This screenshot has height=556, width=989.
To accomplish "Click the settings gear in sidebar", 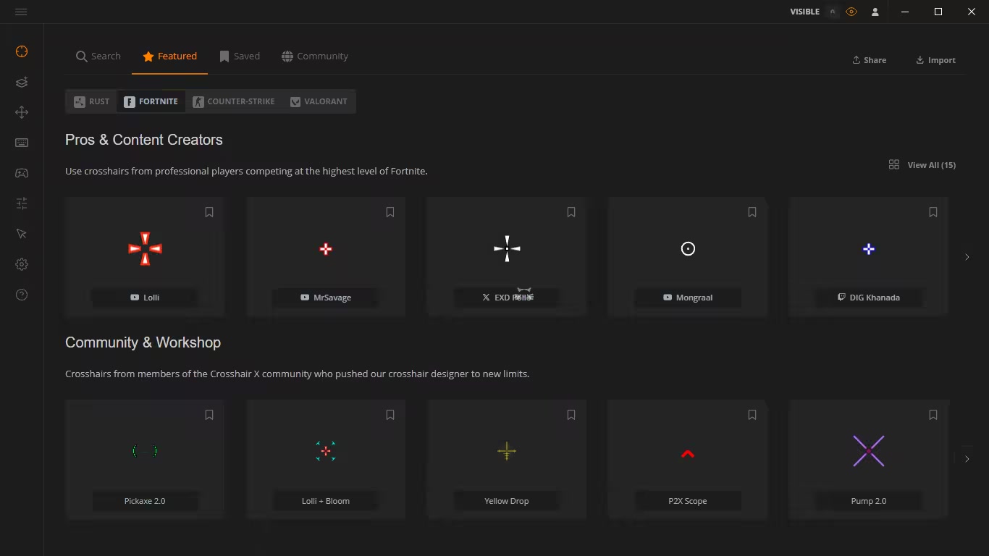I will (22, 264).
